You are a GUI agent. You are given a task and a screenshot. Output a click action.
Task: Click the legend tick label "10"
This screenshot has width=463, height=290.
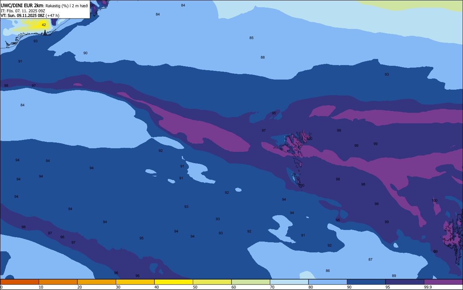(x=41, y=287)
